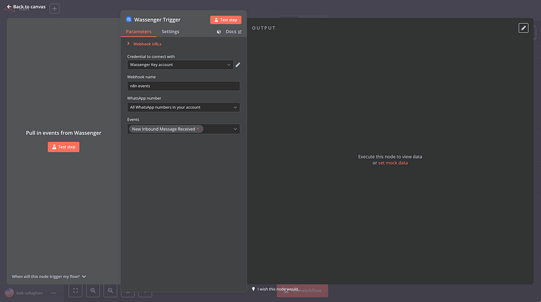Click the Wassenger Trigger node icon

pyautogui.click(x=129, y=20)
